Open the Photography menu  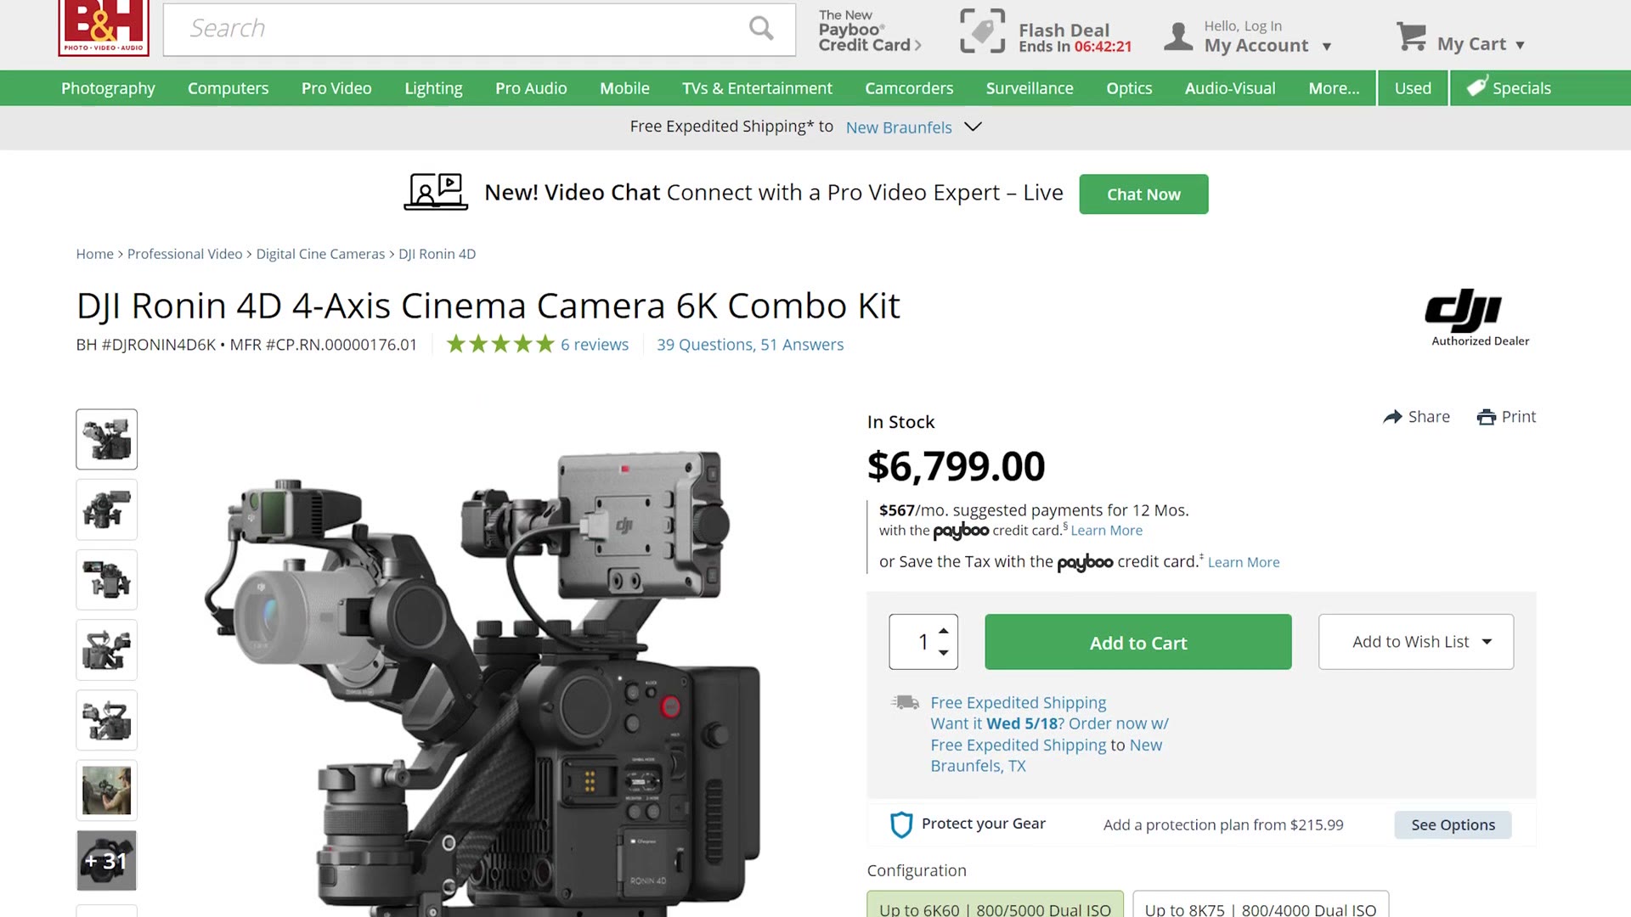point(108,88)
